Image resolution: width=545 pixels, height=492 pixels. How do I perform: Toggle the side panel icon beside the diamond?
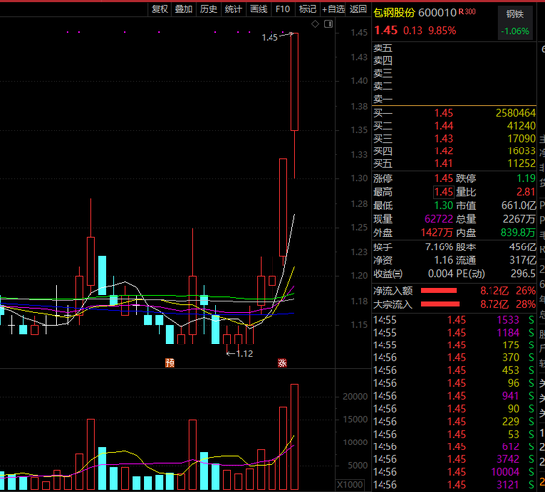coord(328,24)
